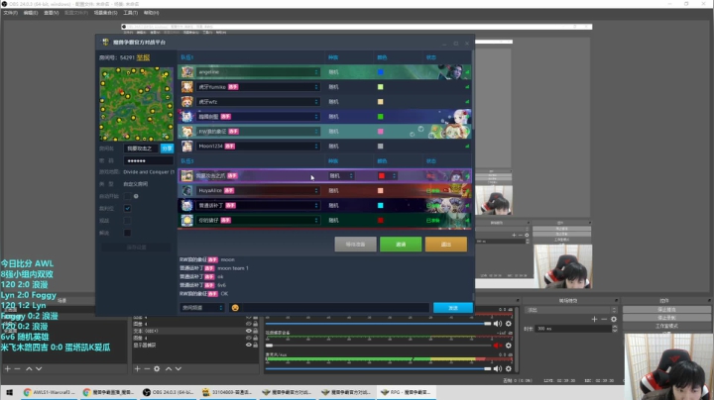Image resolution: width=714 pixels, height=400 pixels.
Task: Toggle the auto-start checkbox in room settings
Action: tap(127, 196)
